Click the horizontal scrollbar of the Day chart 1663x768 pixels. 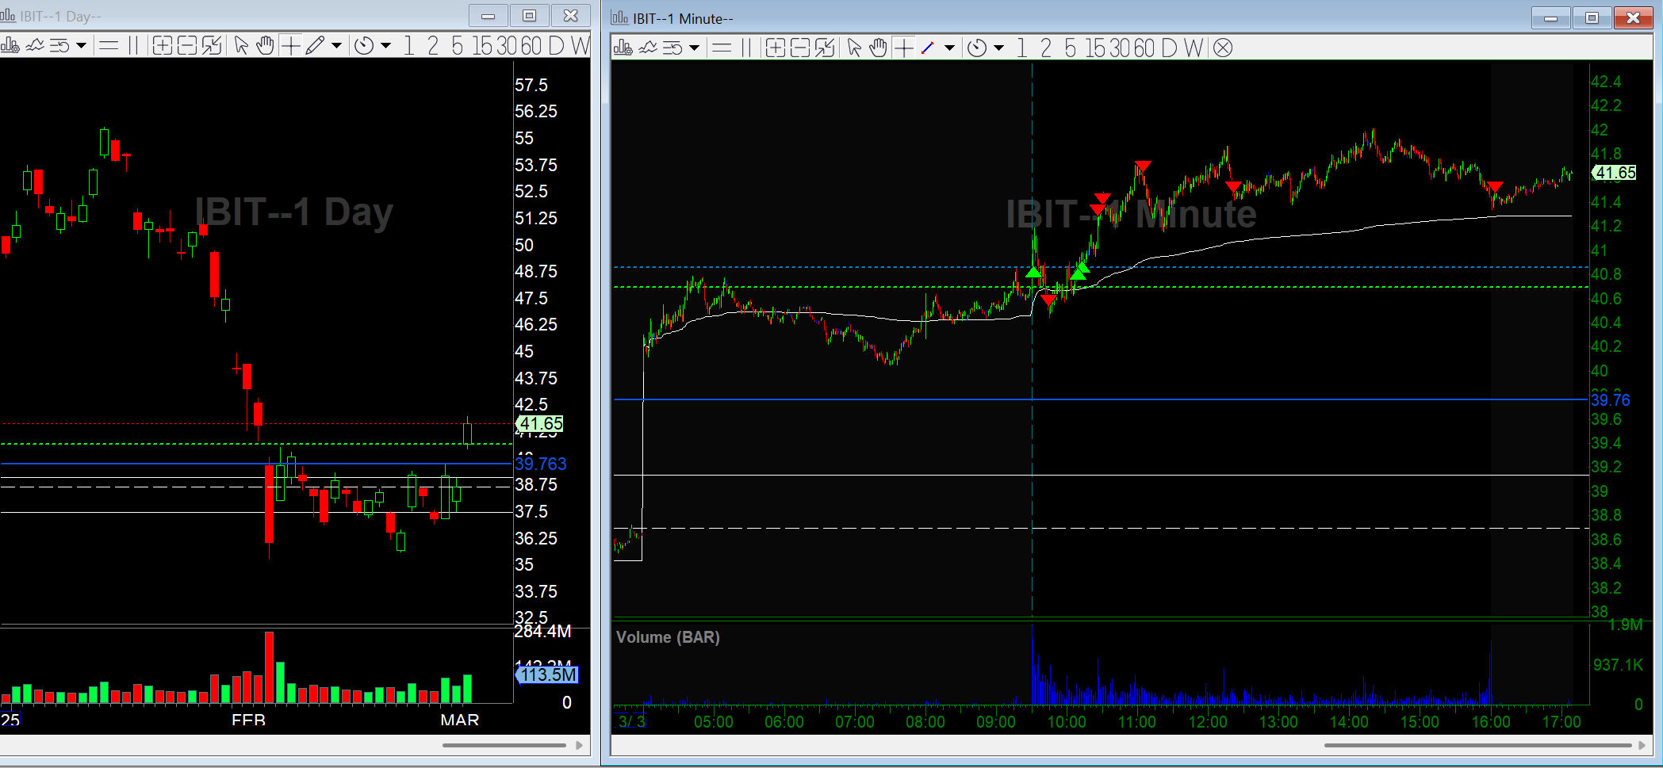point(504,745)
